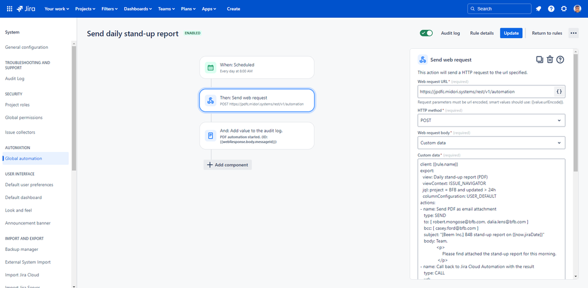Viewport: 588px width, 288px height.
Task: Click the Scheduled trigger calendar icon
Action: (210, 68)
